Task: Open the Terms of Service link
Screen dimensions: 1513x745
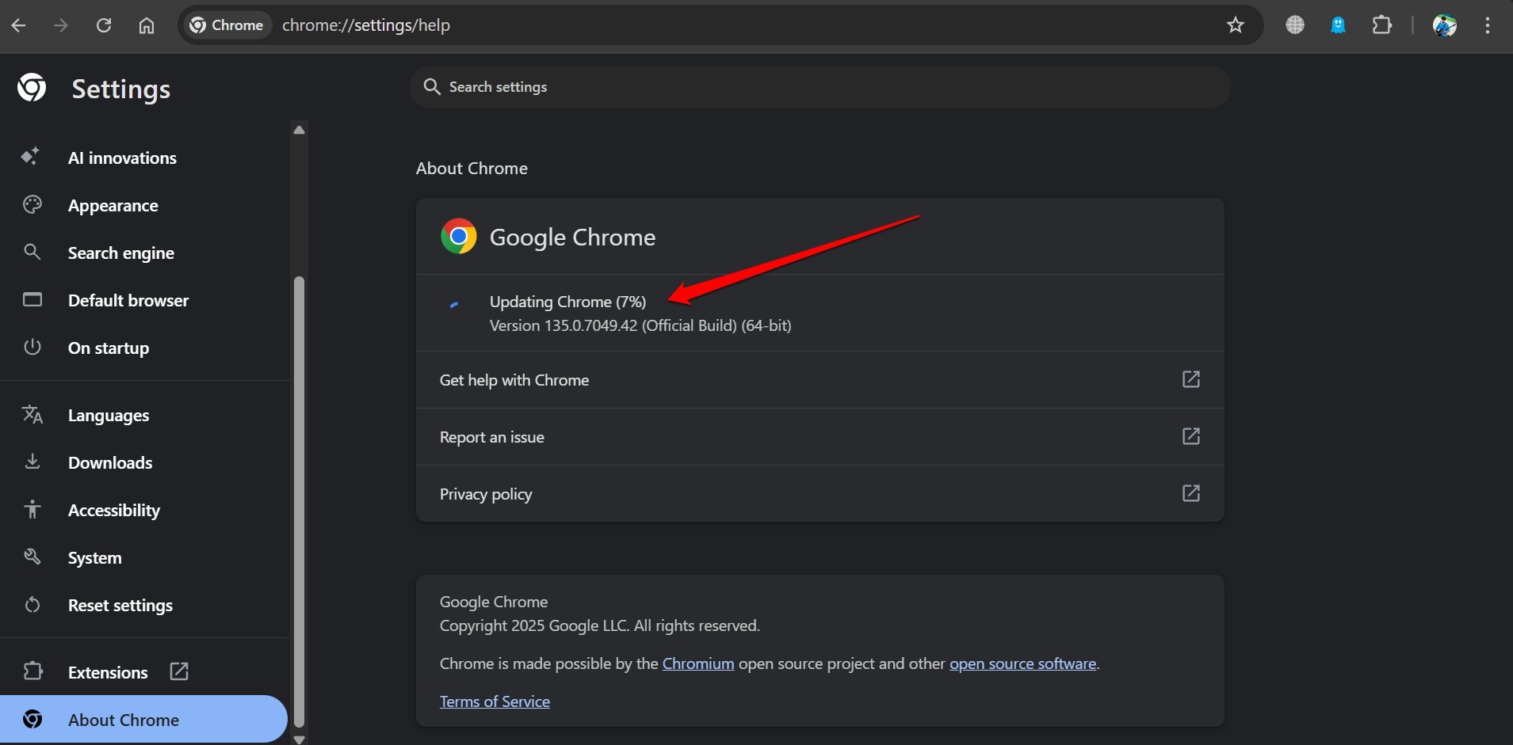Action: coord(495,701)
